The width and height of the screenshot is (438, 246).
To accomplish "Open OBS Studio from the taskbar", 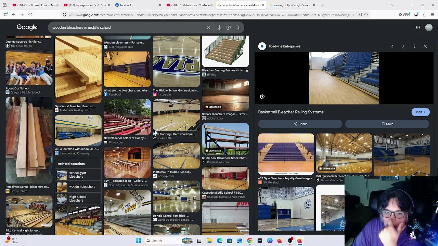I will point(290,241).
